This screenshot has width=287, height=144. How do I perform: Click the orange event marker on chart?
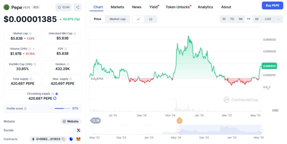180,121
